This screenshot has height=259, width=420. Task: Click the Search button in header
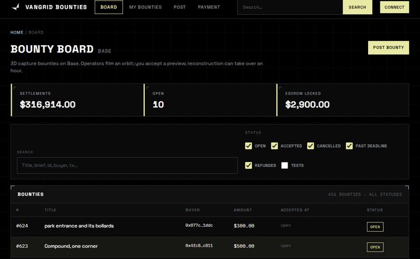358,7
